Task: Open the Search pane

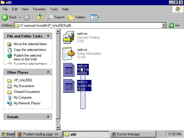Action: pyautogui.click(x=55, y=17)
